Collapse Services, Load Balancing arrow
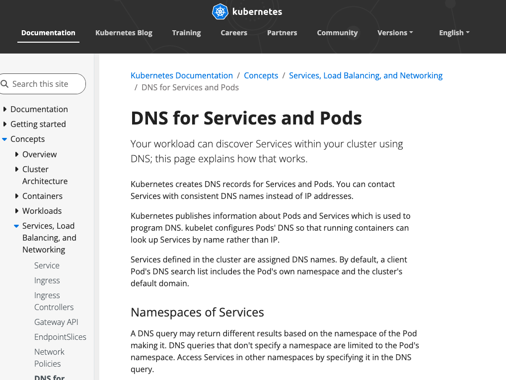Screen dimensions: 506x380 (x=16, y=226)
